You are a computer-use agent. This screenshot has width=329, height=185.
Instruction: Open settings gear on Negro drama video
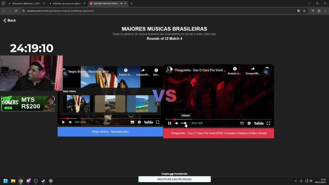(x=139, y=122)
